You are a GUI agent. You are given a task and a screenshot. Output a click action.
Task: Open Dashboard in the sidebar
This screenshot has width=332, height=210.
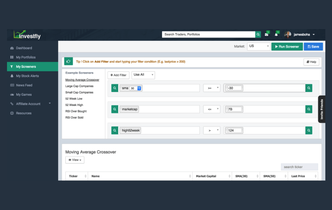[24, 48]
